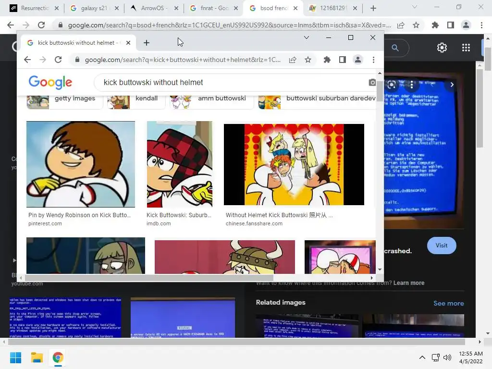
Task: Open three-dot menu of the front Chrome window
Action: click(x=373, y=60)
